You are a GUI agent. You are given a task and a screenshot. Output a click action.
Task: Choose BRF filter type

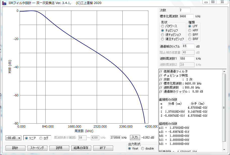pos(190,39)
